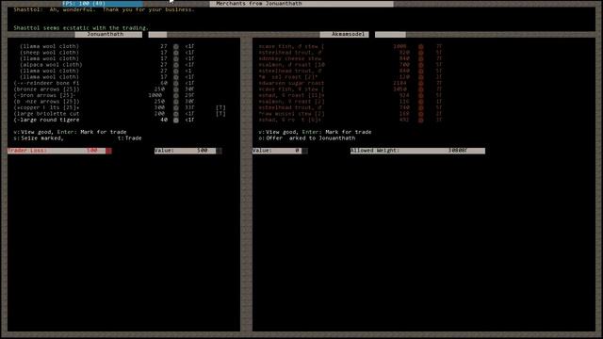Click 'Enter: Mark for trade' in the merchant panel
Viewport: 603px width, 339px height.
click(91, 132)
